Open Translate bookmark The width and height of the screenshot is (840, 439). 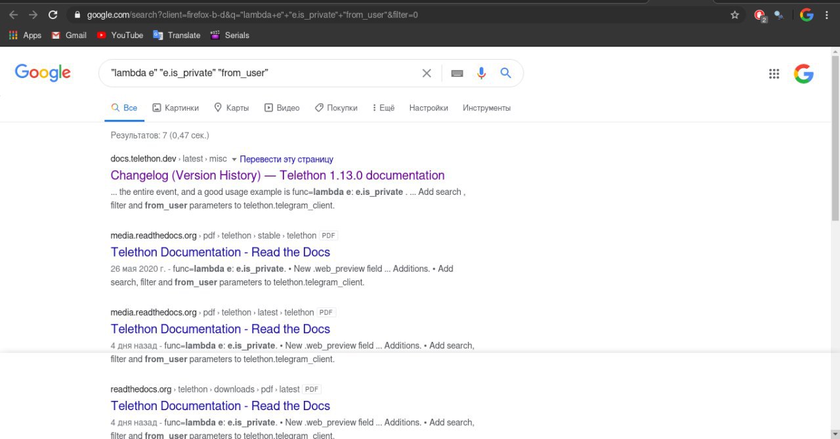(x=177, y=35)
